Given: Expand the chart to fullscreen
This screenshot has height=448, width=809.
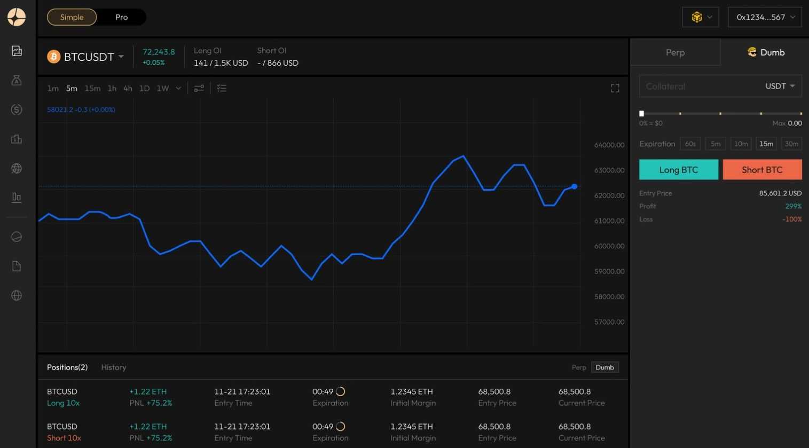Looking at the screenshot, I should pos(615,88).
